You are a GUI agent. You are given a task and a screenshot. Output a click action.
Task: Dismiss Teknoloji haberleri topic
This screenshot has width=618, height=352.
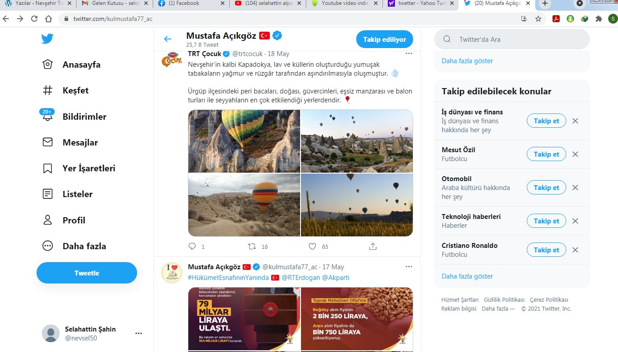point(575,221)
